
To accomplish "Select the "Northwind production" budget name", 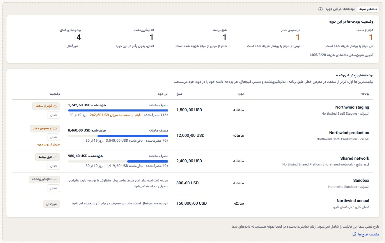I will click(x=349, y=133).
